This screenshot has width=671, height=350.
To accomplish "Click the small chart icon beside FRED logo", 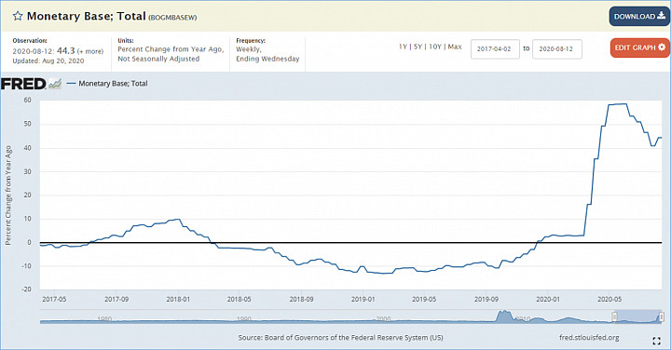I will pyautogui.click(x=55, y=84).
